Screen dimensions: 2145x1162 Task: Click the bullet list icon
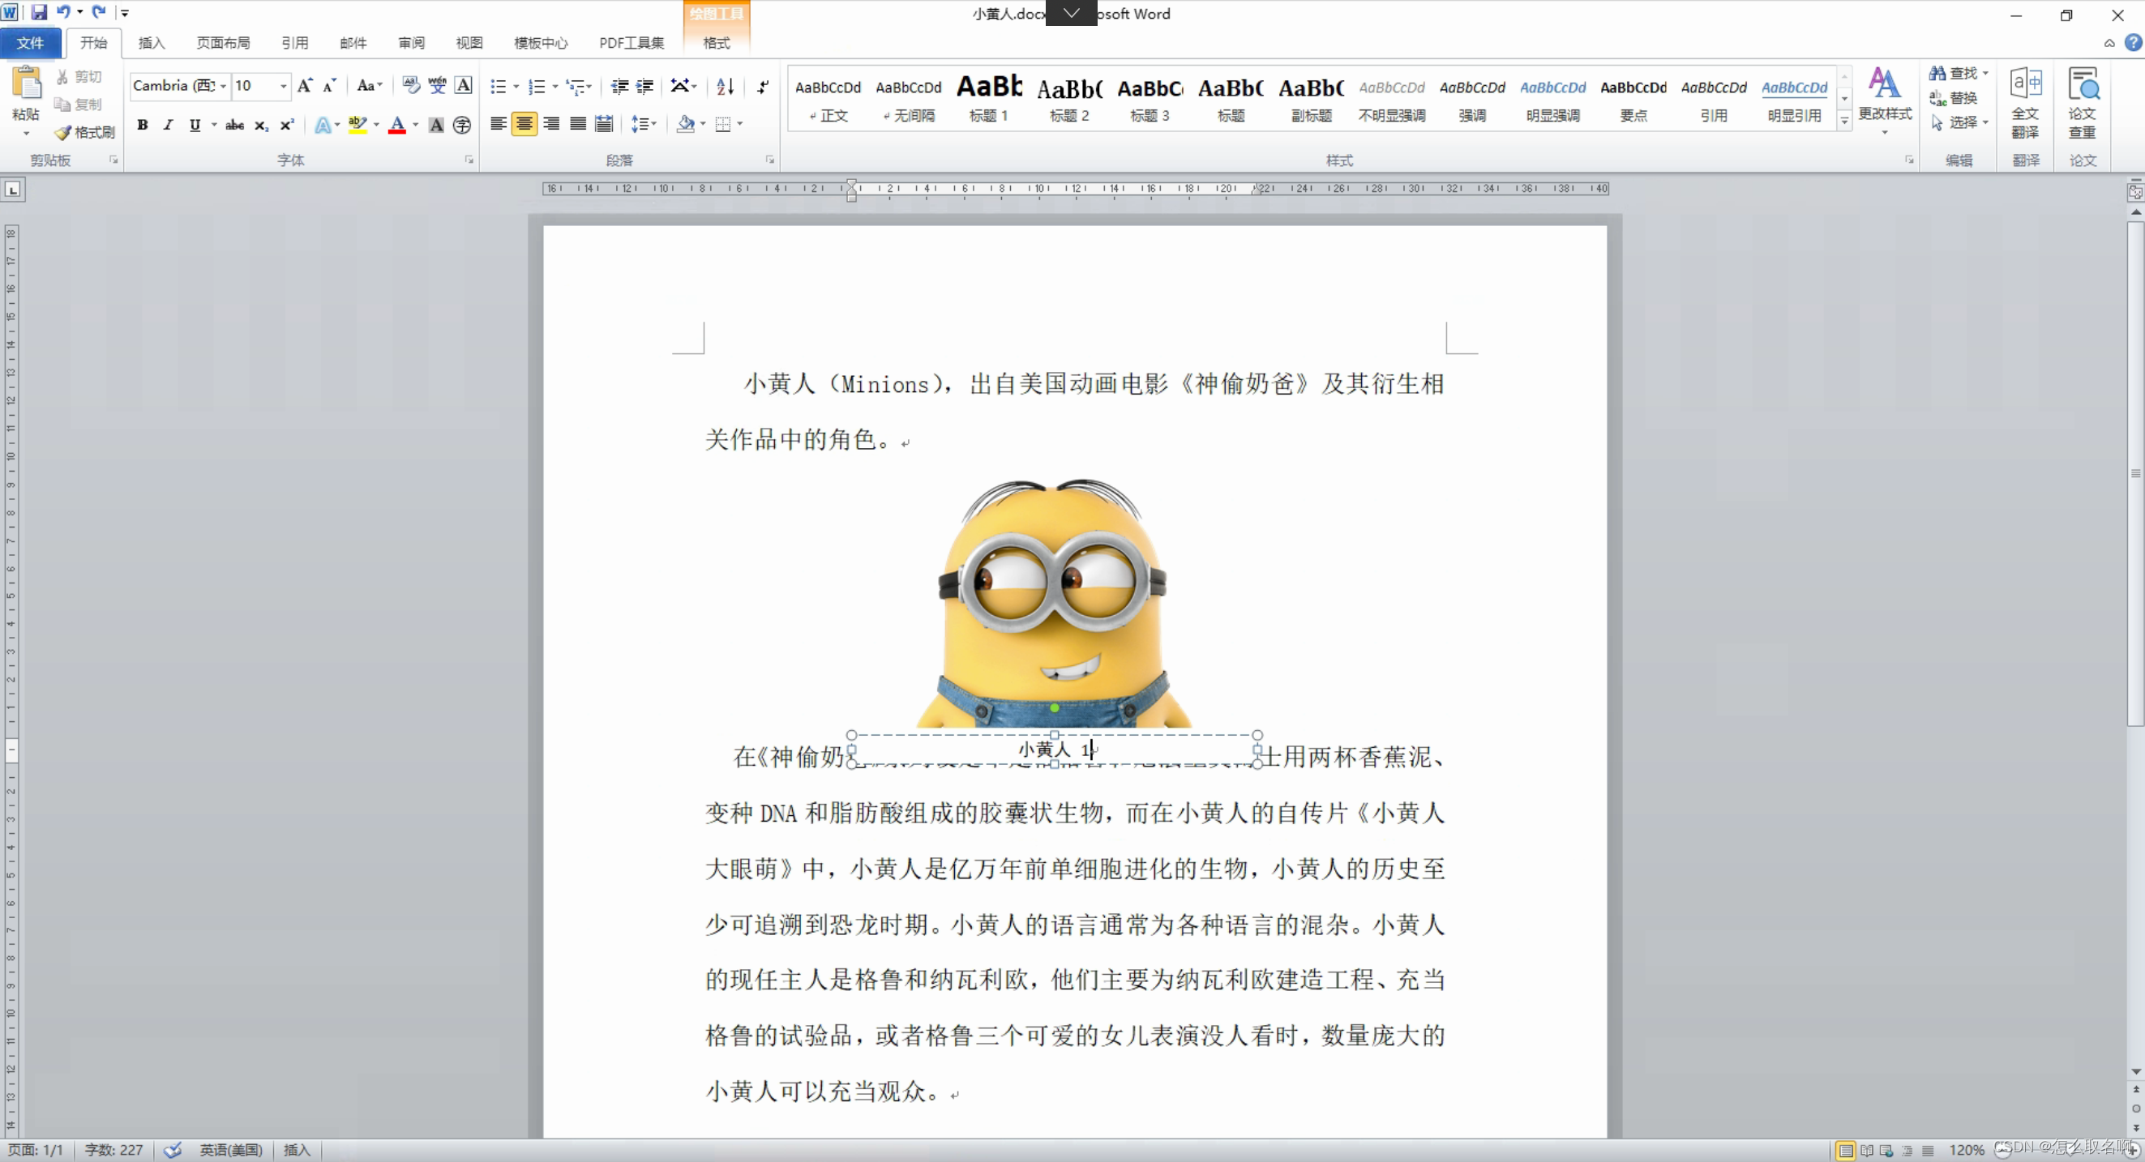[498, 87]
